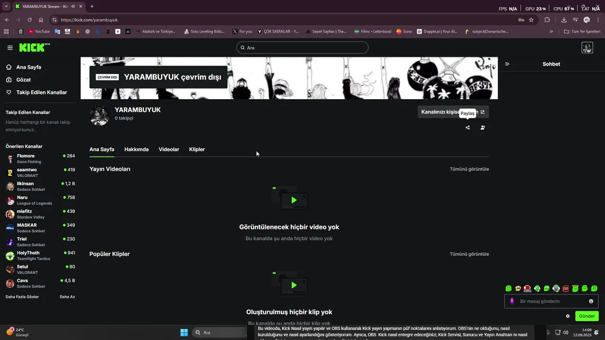Open browser home page
This screenshot has width=605, height=340.
41,20
